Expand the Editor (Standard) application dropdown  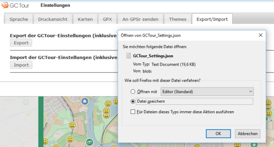[x=207, y=91]
